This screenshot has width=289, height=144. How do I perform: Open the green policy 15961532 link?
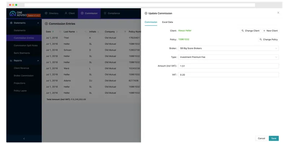point(184,40)
